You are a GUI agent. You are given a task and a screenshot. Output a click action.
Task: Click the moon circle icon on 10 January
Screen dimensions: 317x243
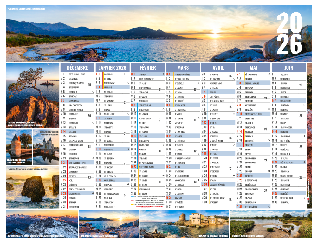[128, 114]
